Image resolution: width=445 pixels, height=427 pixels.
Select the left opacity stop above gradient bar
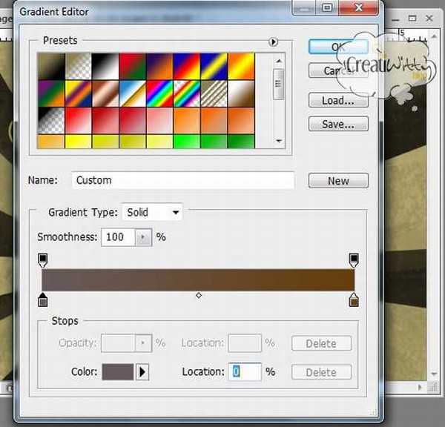tap(42, 259)
